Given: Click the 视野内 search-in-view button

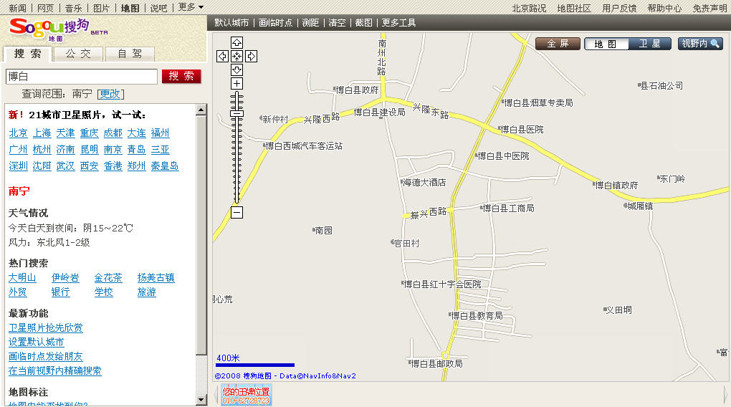Looking at the screenshot, I should 700,44.
